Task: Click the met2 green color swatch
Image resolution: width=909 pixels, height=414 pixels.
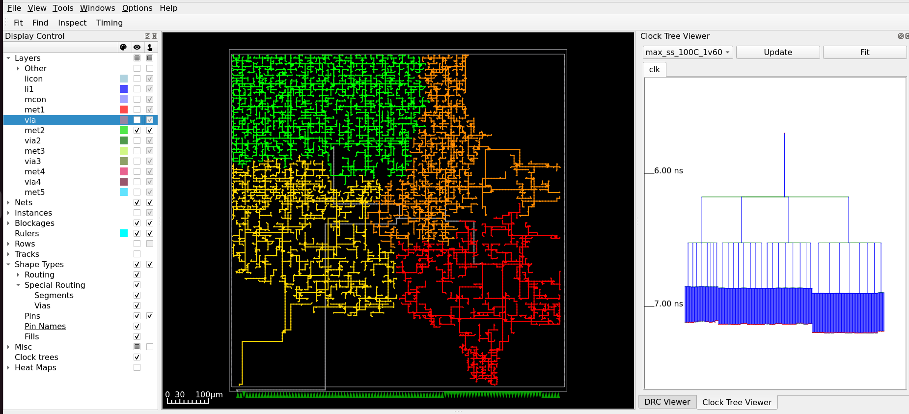Action: 124,130
